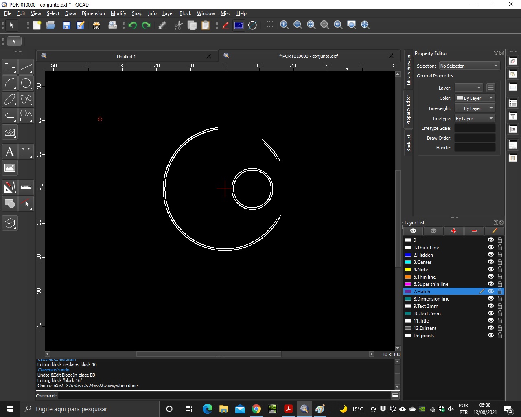The width and height of the screenshot is (521, 417).
Task: Toggle visibility of 3.Center layer
Action: [490, 262]
